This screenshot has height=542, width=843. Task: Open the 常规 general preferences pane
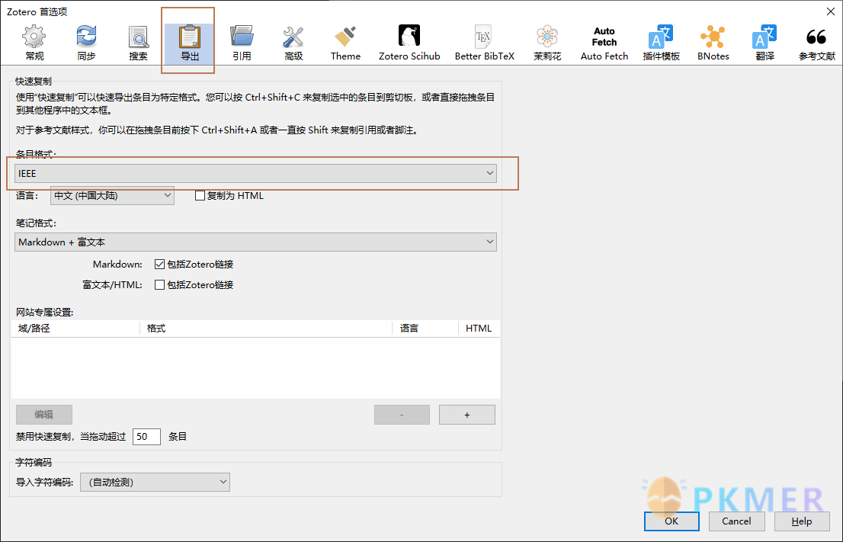click(34, 43)
